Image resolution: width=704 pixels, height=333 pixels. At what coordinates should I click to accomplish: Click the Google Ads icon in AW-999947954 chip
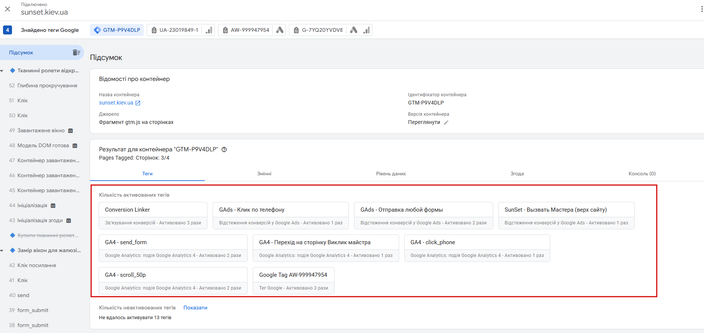click(x=280, y=30)
